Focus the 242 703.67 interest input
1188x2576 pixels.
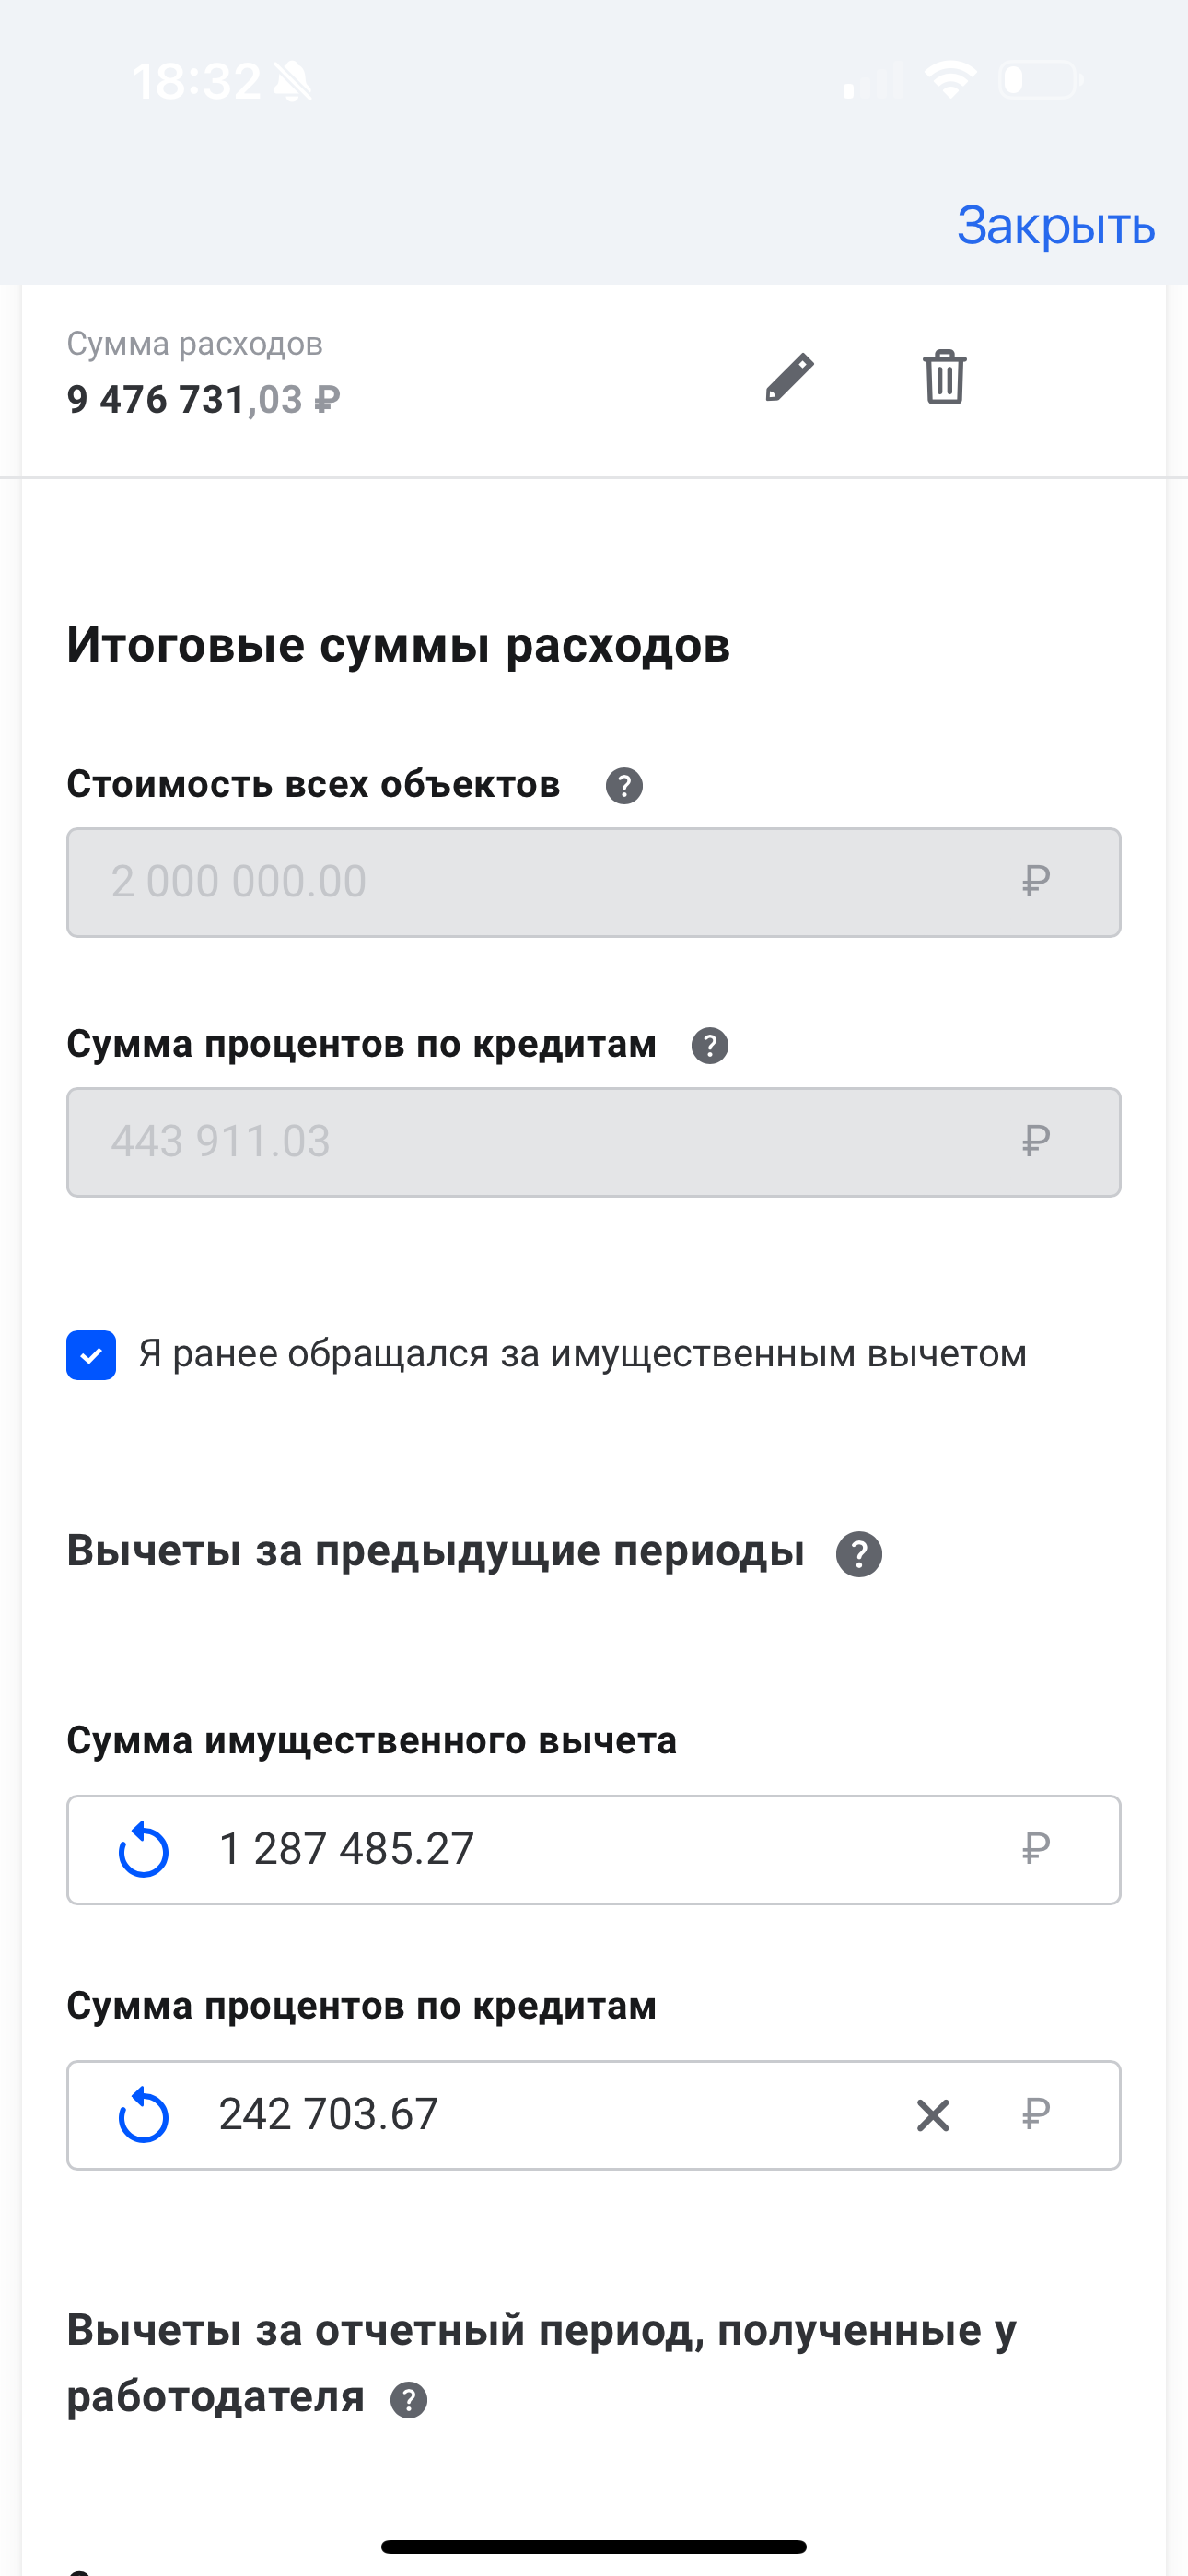(550, 2116)
